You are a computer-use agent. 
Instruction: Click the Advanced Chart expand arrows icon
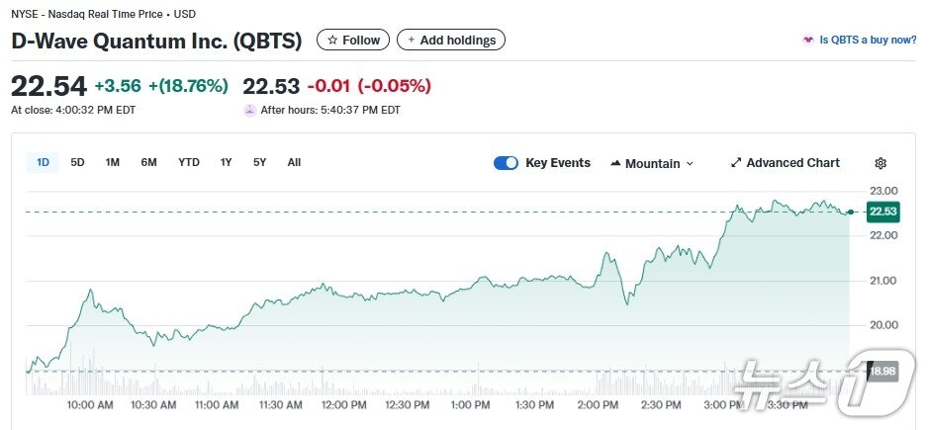pyautogui.click(x=736, y=163)
